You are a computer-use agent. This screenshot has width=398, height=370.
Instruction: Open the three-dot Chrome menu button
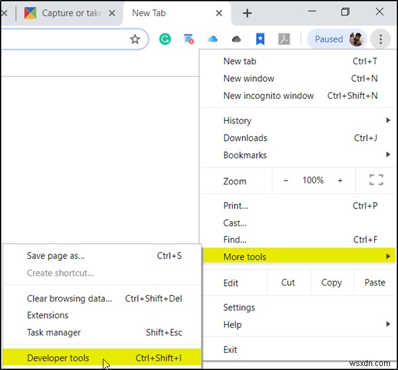tap(380, 39)
